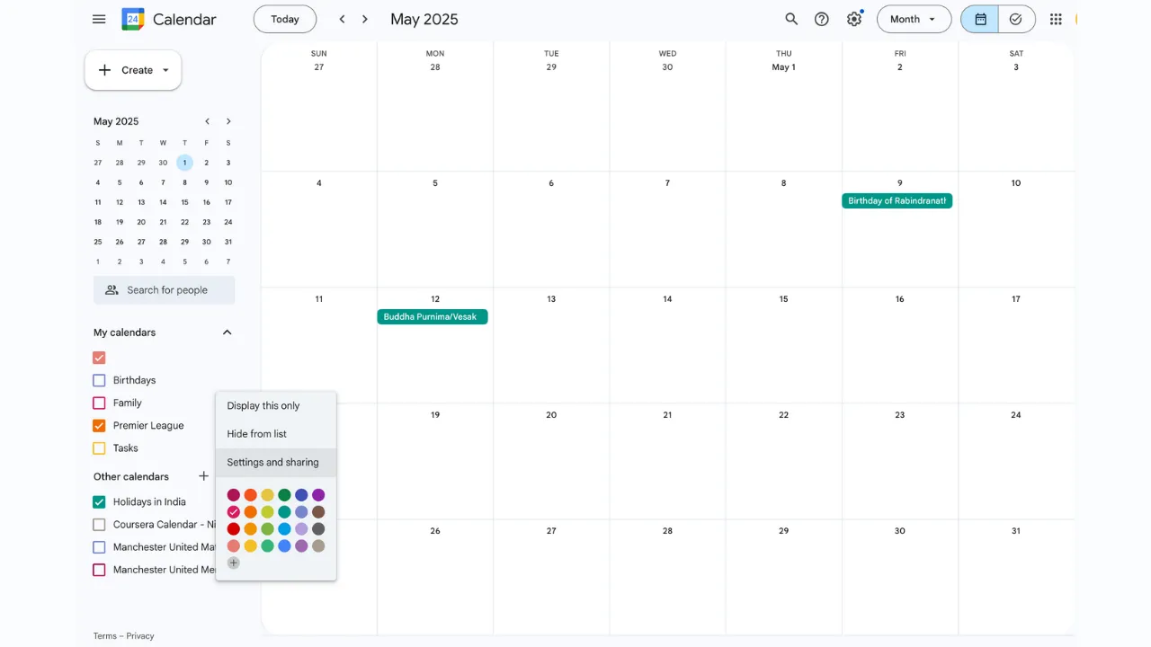This screenshot has width=1151, height=647.
Task: Switch to the Tasks view icon
Action: (1016, 19)
